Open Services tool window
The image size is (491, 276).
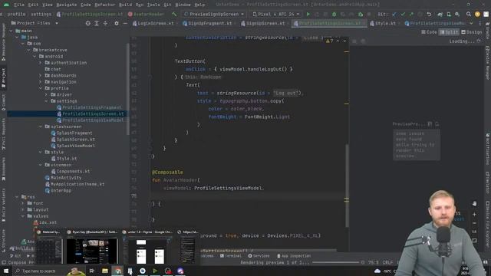[x=259, y=256]
